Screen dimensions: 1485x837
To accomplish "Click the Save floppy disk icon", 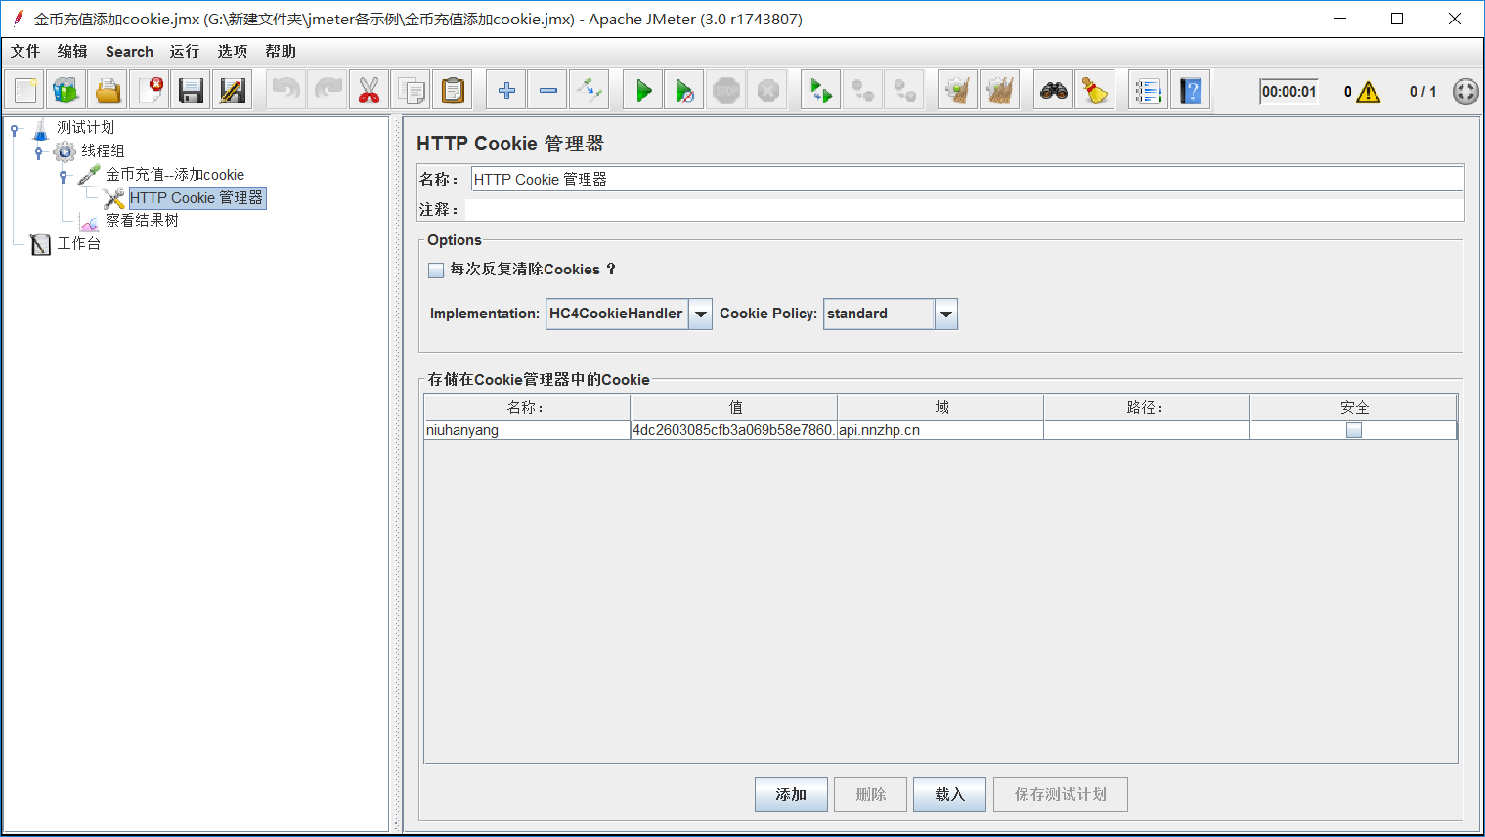I will [192, 91].
